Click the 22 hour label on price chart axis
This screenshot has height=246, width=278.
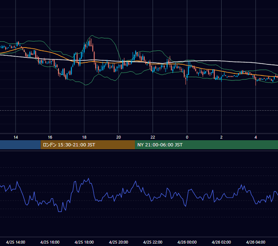(x=152, y=137)
